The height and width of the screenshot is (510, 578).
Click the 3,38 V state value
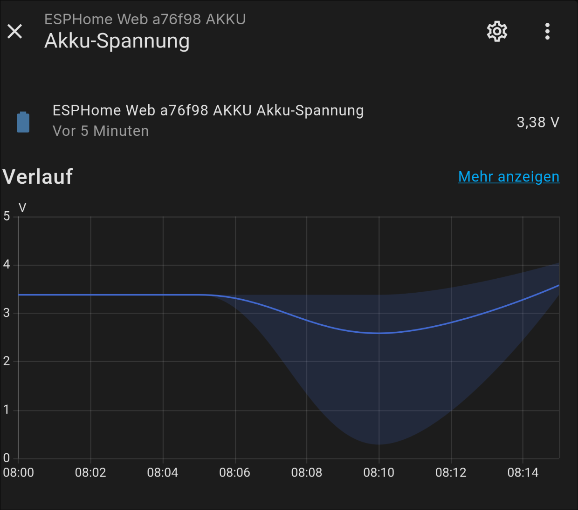tap(537, 122)
